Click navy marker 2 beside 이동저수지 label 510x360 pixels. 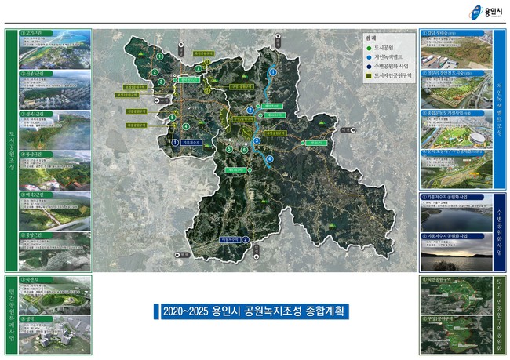246,240
